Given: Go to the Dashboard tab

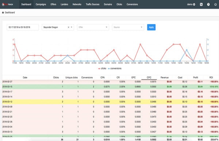Looking at the screenshot, I should click(x=26, y=4).
